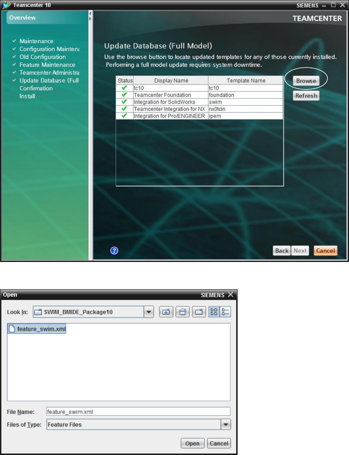This screenshot has width=349, height=455.
Task: Click the Up One Level icon
Action: pos(166,312)
